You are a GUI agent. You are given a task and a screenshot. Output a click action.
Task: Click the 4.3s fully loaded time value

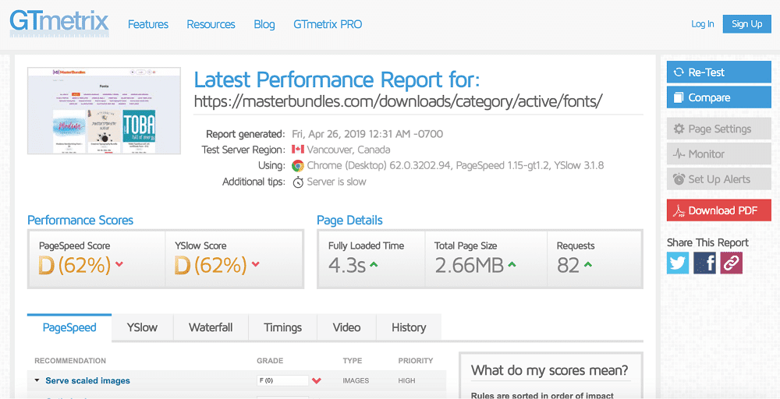click(347, 266)
